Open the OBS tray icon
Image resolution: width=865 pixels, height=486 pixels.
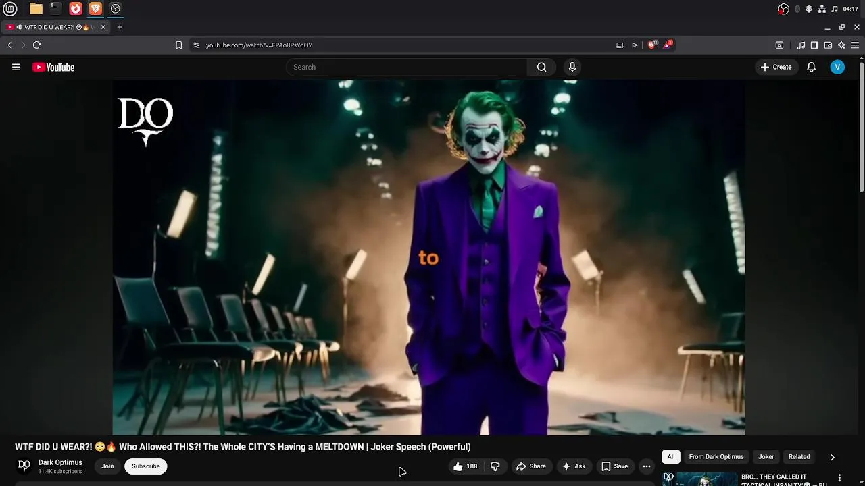(x=784, y=9)
